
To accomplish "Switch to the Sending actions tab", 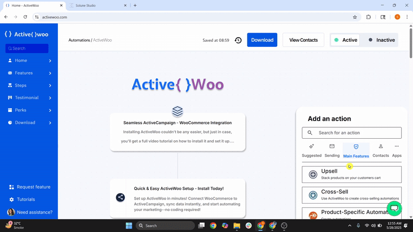I will click(332, 151).
